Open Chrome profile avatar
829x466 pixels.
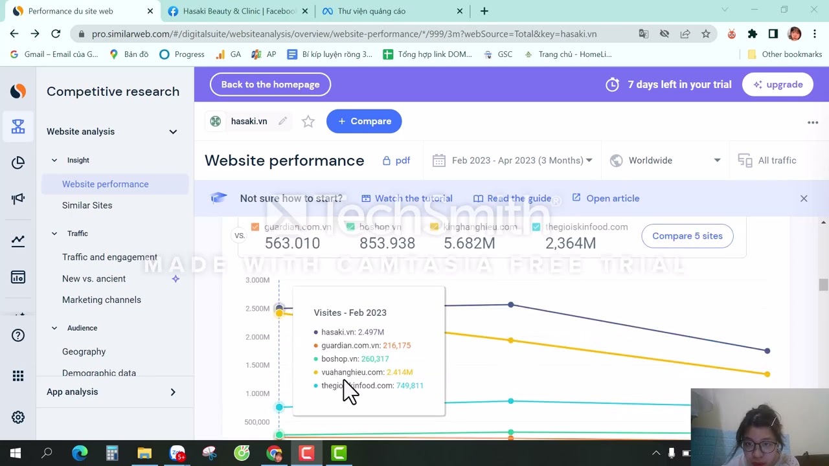(795, 34)
